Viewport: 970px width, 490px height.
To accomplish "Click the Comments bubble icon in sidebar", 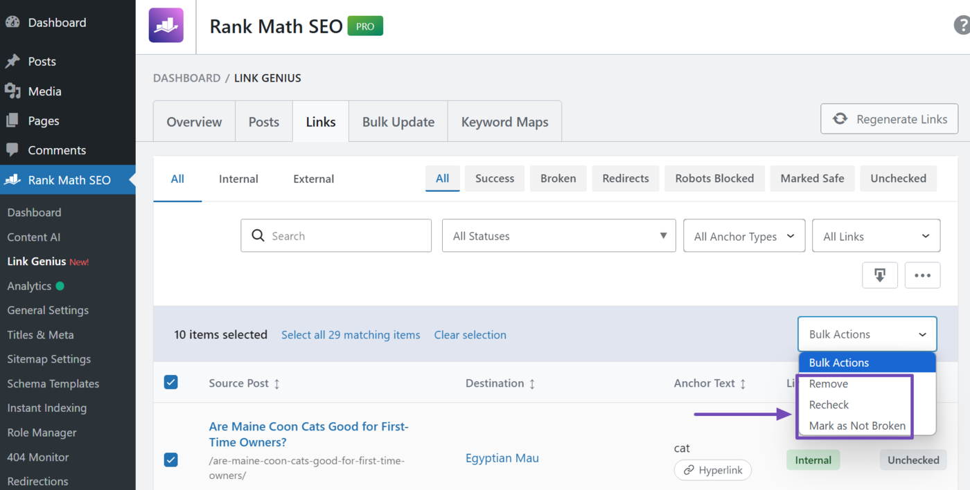I will [x=12, y=149].
